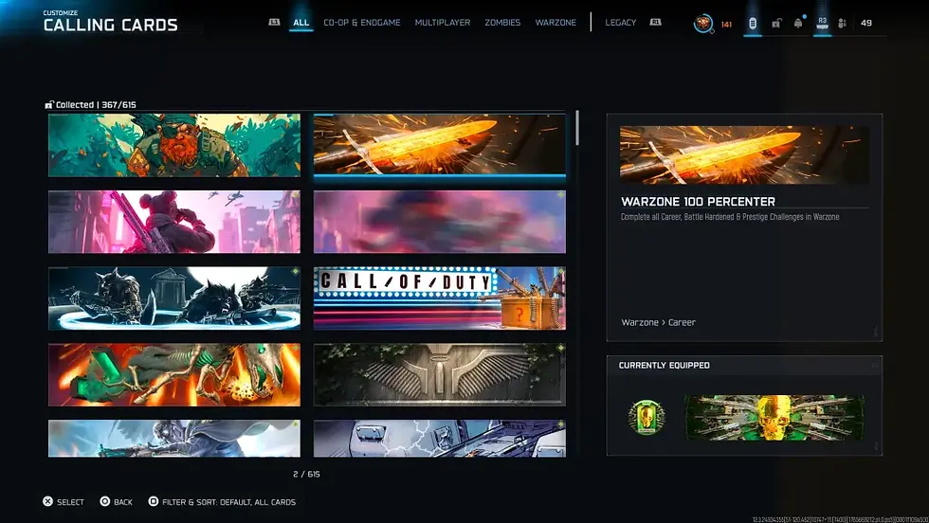Click the BACK prompt label
The height and width of the screenshot is (523, 929).
123,502
